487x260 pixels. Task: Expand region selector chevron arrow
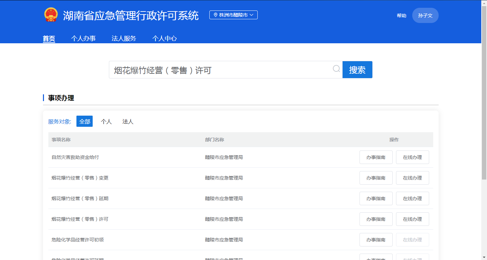pos(252,15)
